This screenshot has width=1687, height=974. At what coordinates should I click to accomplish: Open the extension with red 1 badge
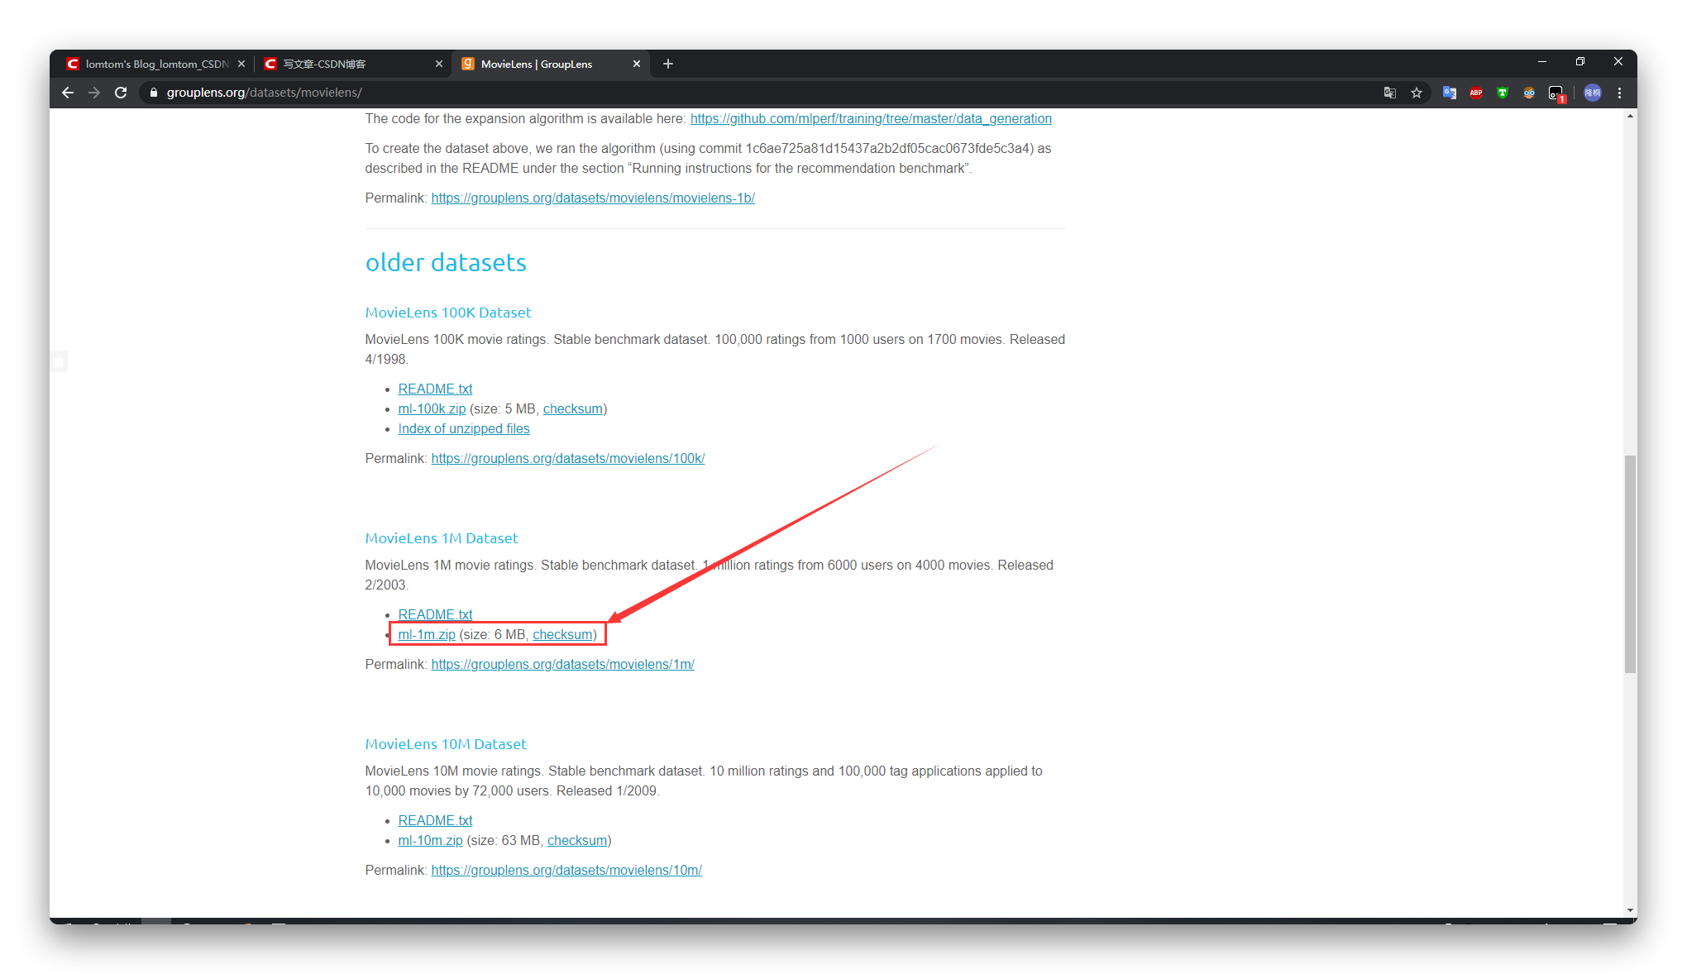click(x=1556, y=93)
